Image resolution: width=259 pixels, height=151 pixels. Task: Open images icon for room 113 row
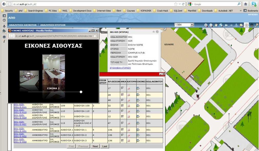(138, 123)
